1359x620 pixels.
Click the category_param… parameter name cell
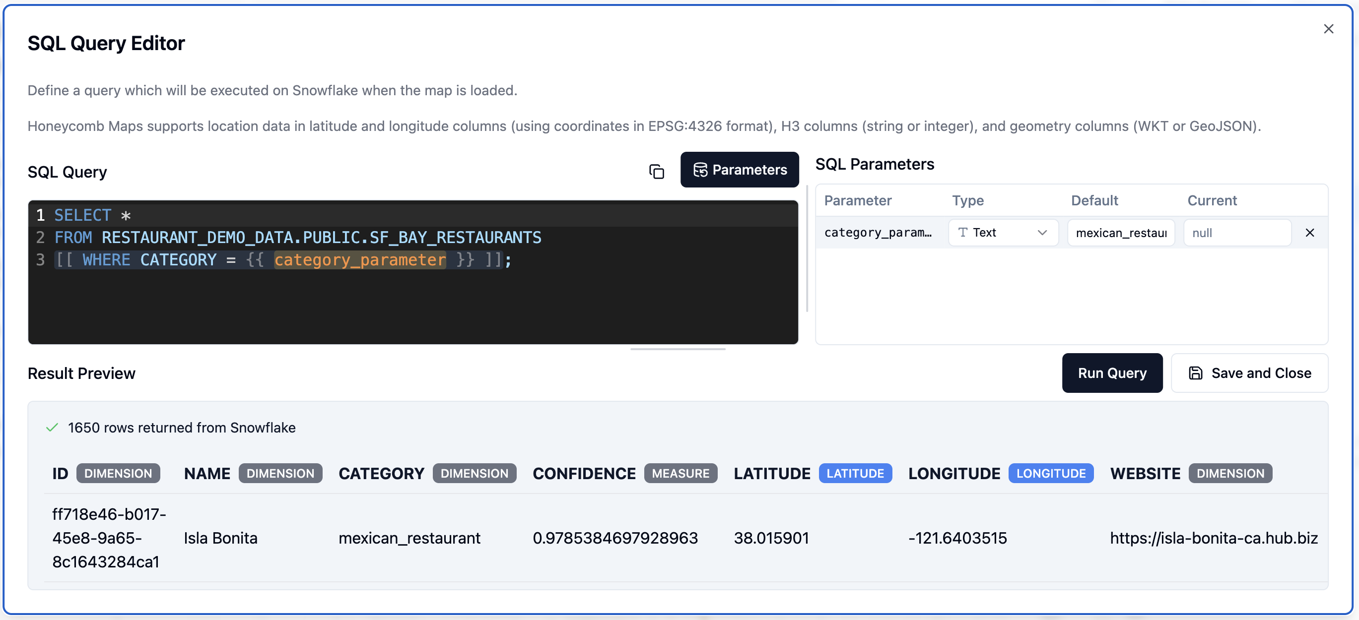[878, 233]
